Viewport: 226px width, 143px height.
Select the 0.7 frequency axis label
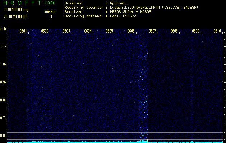click(x=3, y=118)
